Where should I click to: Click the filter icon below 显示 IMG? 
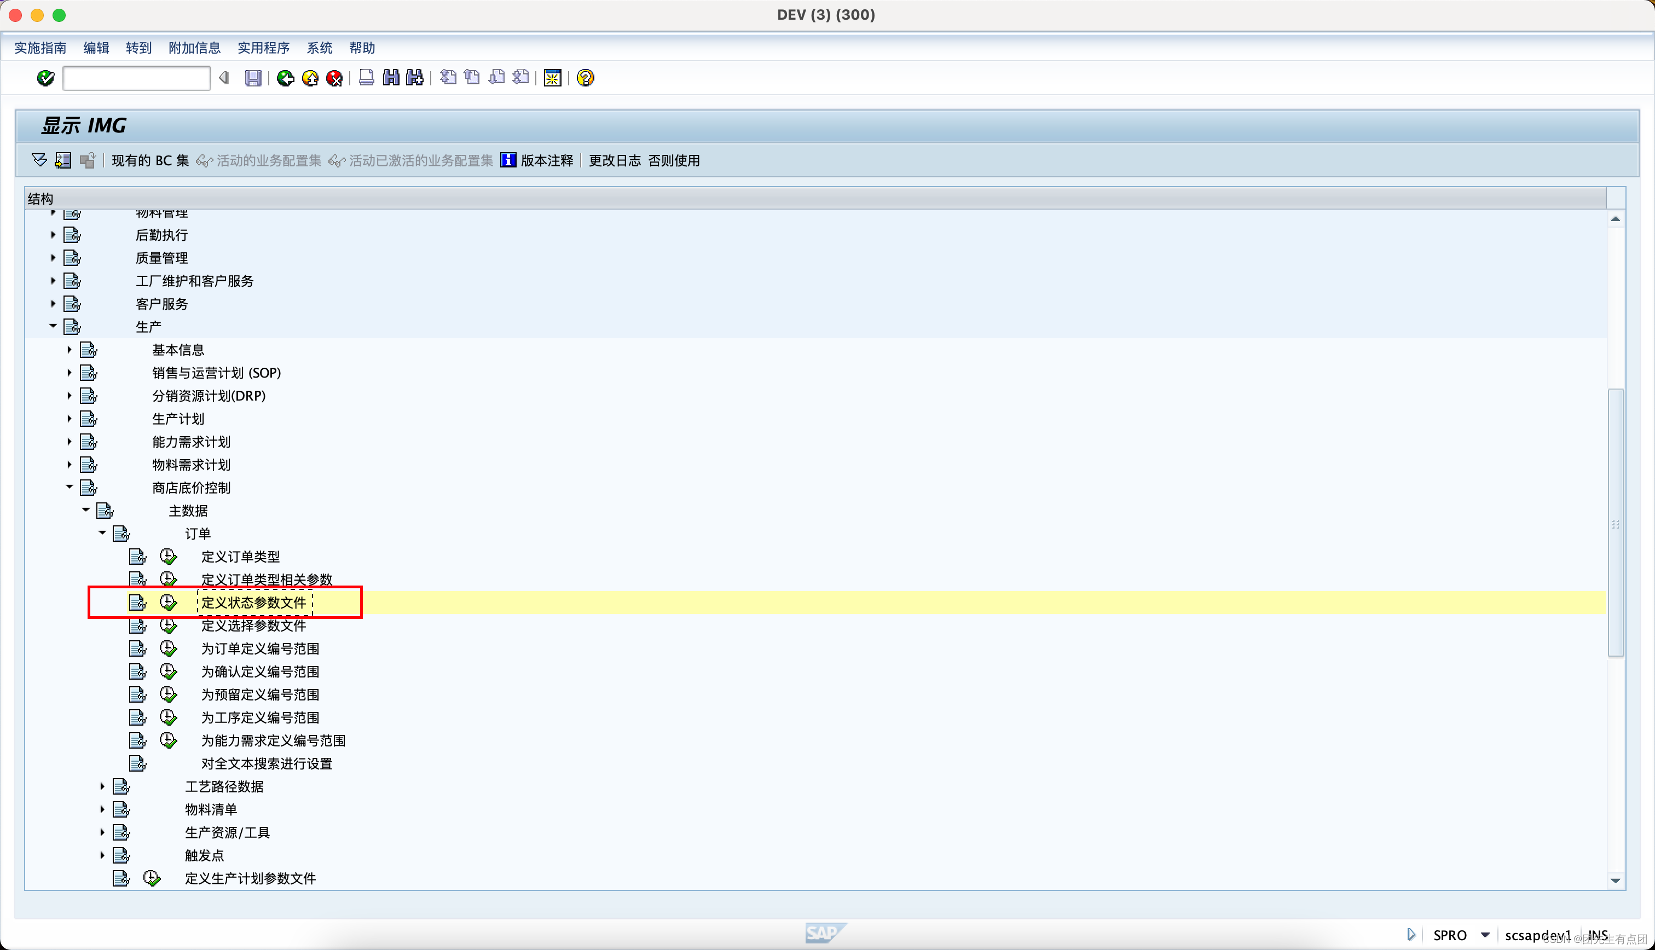38,160
